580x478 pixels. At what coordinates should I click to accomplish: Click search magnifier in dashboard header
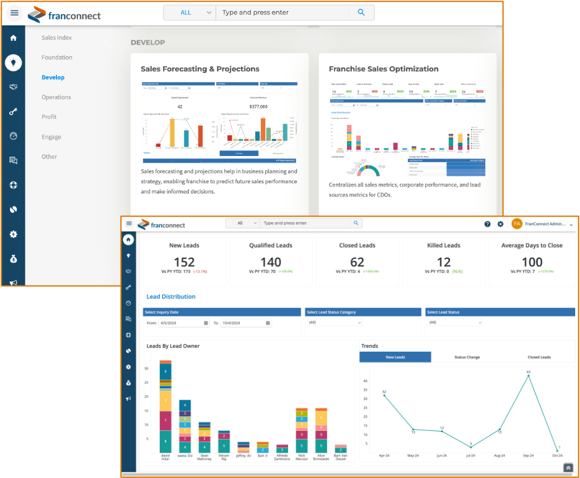click(356, 223)
